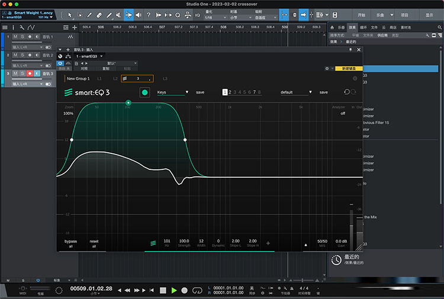
Task: Toggle the green smart:EQ learn button
Action: tap(144, 92)
